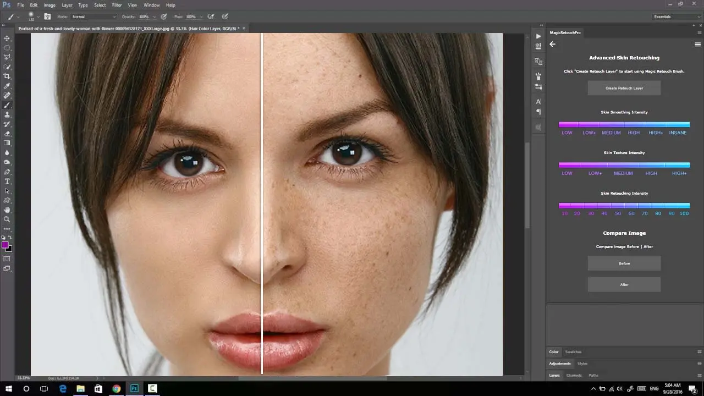
Task: Select the Elliptical Marquee tool
Action: click(7, 48)
